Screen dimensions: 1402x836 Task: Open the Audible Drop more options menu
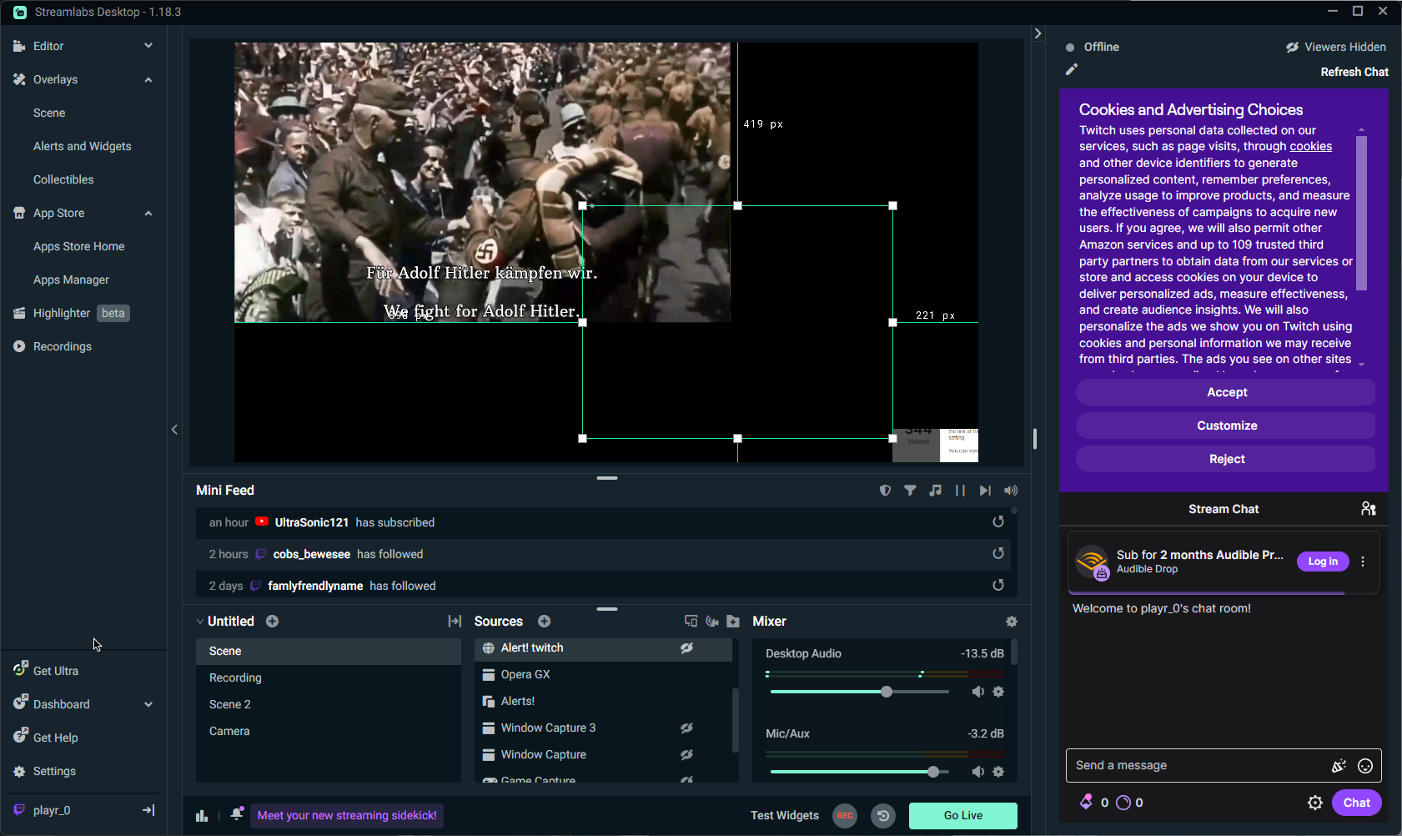[1363, 562]
